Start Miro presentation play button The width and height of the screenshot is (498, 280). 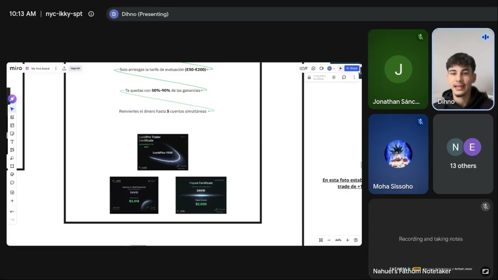tap(340, 68)
